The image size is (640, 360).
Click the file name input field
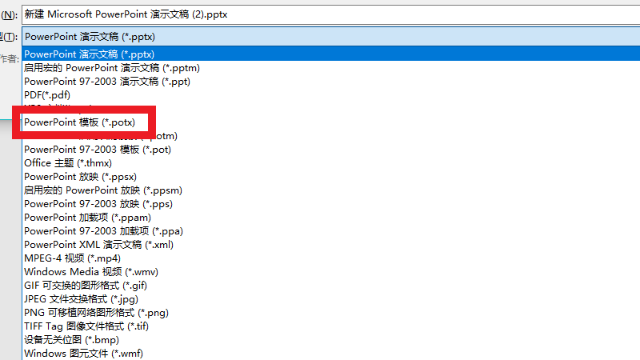pyautogui.click(x=330, y=14)
